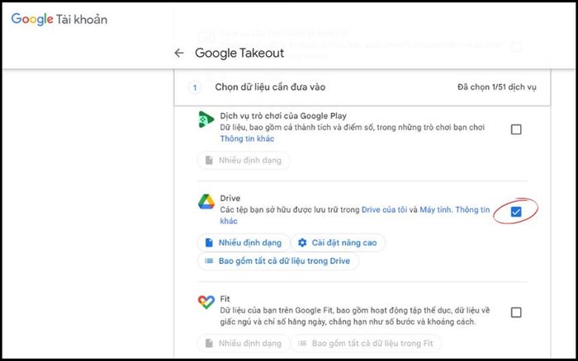Choose Bao gồm tất cả dữ liệu trong Drive
The height and width of the screenshot is (361, 578).
[x=278, y=261]
